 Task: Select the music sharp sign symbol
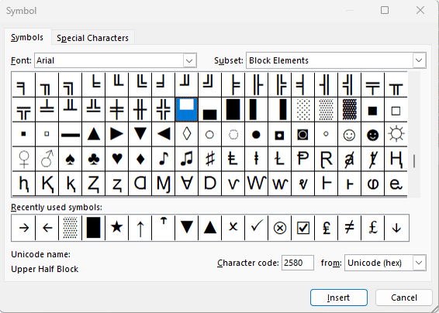tap(209, 159)
